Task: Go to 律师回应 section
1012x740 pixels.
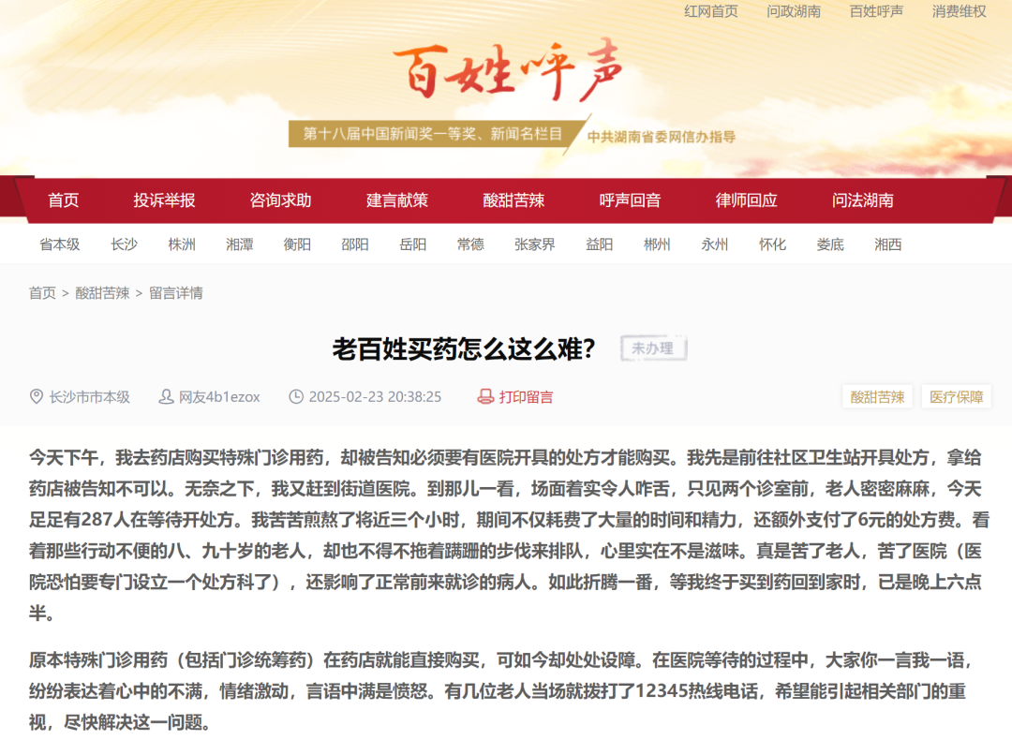Action: click(745, 200)
